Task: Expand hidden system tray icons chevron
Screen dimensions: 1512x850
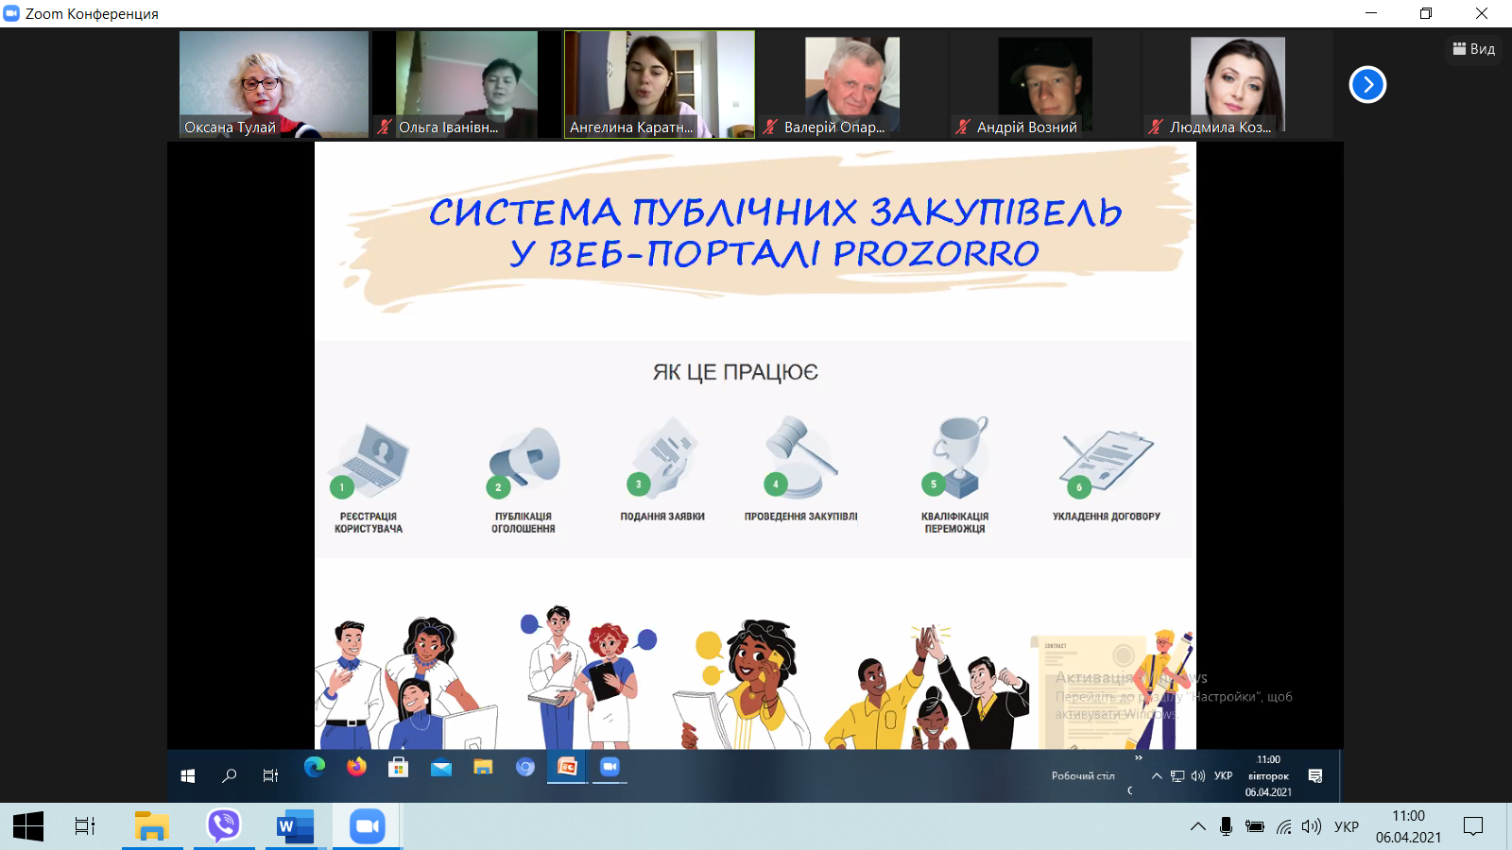Action: click(x=1197, y=826)
